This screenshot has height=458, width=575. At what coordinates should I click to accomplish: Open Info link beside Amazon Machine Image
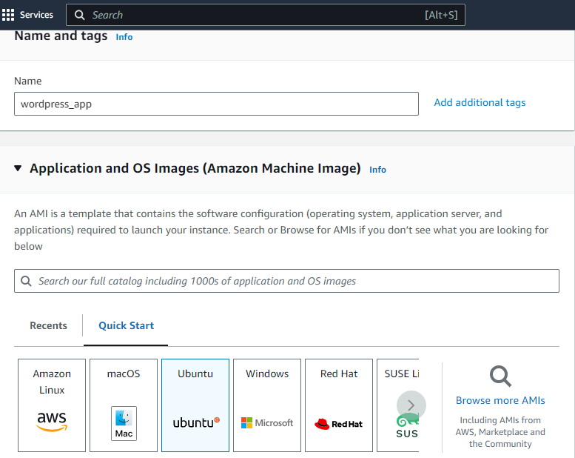tap(377, 170)
